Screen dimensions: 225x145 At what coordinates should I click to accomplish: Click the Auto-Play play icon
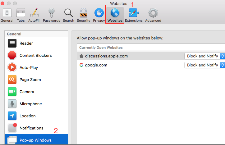tap(12, 67)
